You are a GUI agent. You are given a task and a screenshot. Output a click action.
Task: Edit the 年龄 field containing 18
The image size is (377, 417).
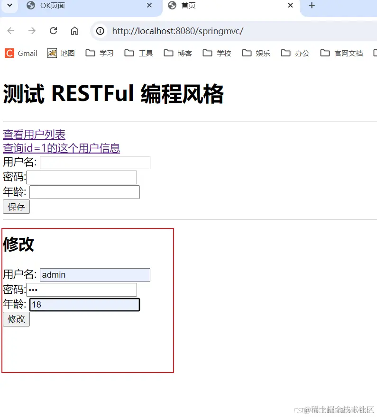pos(84,305)
